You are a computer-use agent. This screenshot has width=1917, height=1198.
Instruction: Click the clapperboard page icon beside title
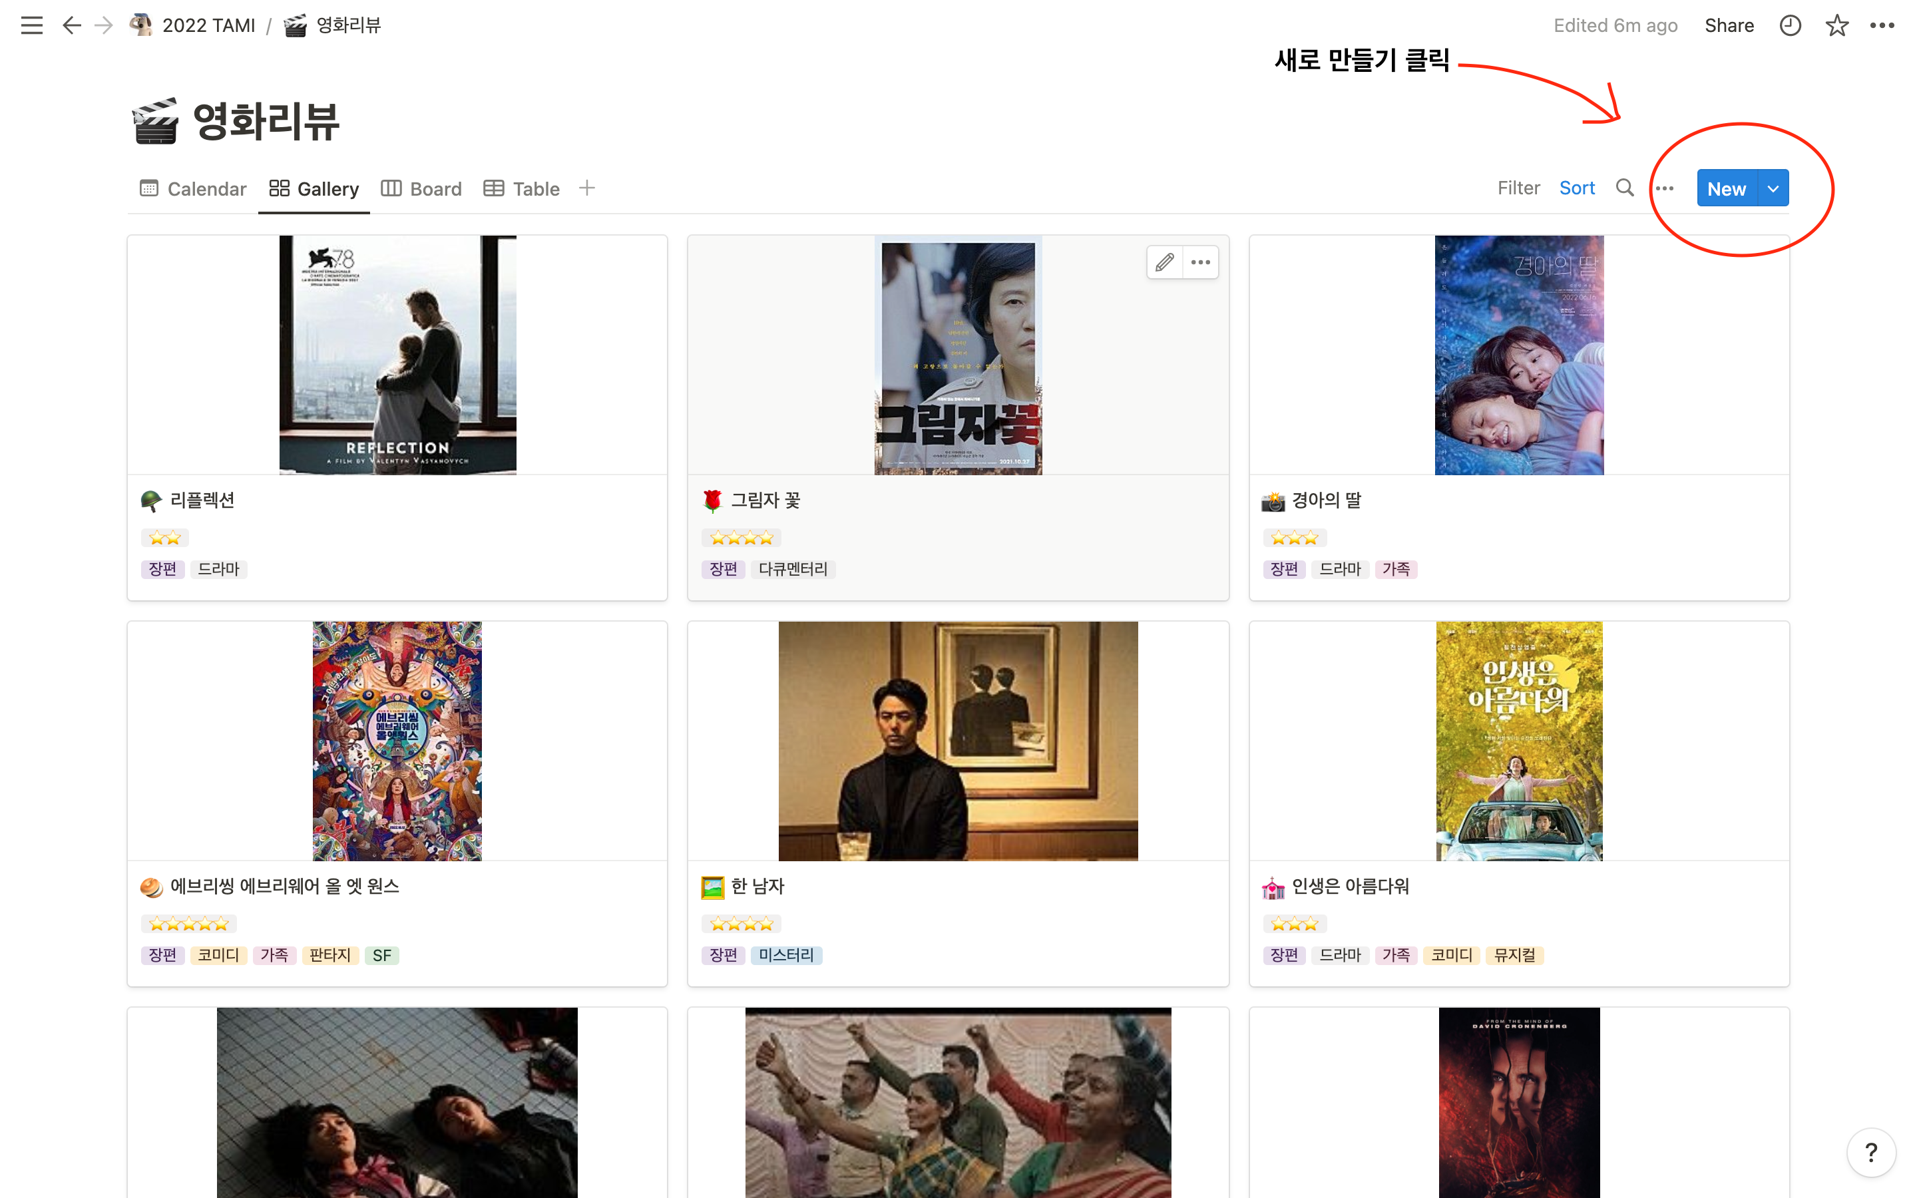[x=155, y=121]
